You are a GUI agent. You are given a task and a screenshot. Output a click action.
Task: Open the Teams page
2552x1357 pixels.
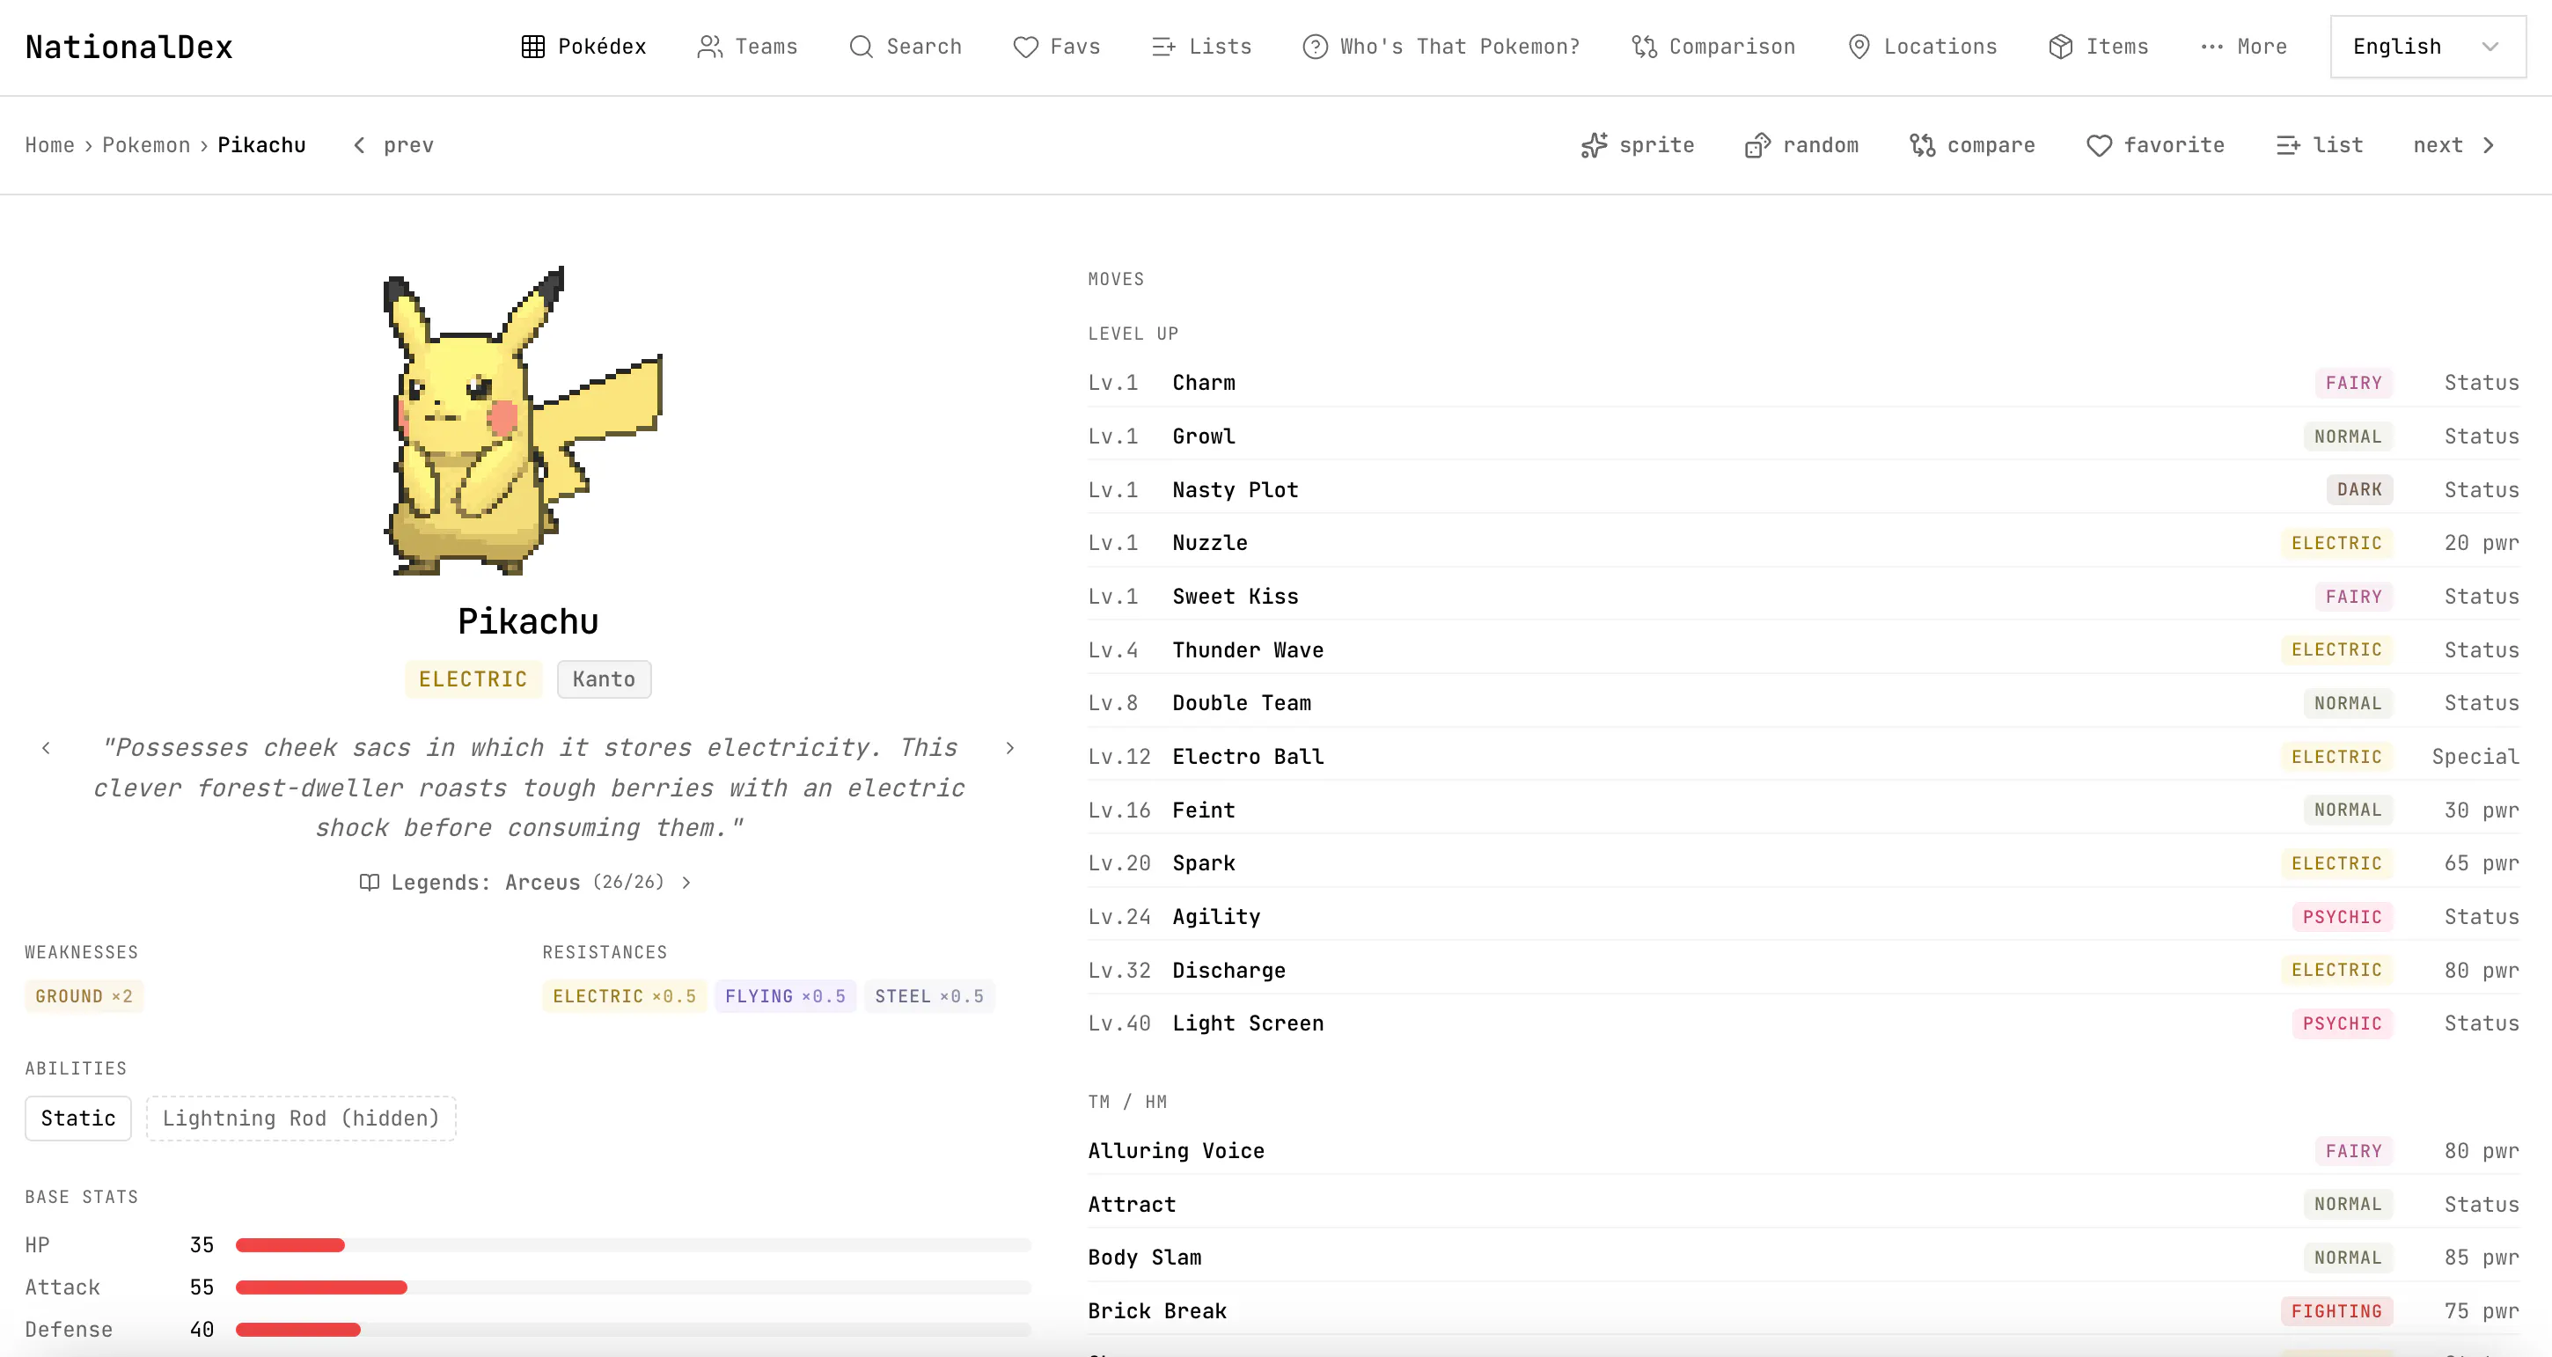748,47
